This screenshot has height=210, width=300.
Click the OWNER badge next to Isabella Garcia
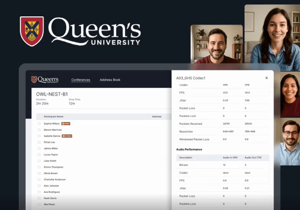click(67, 136)
